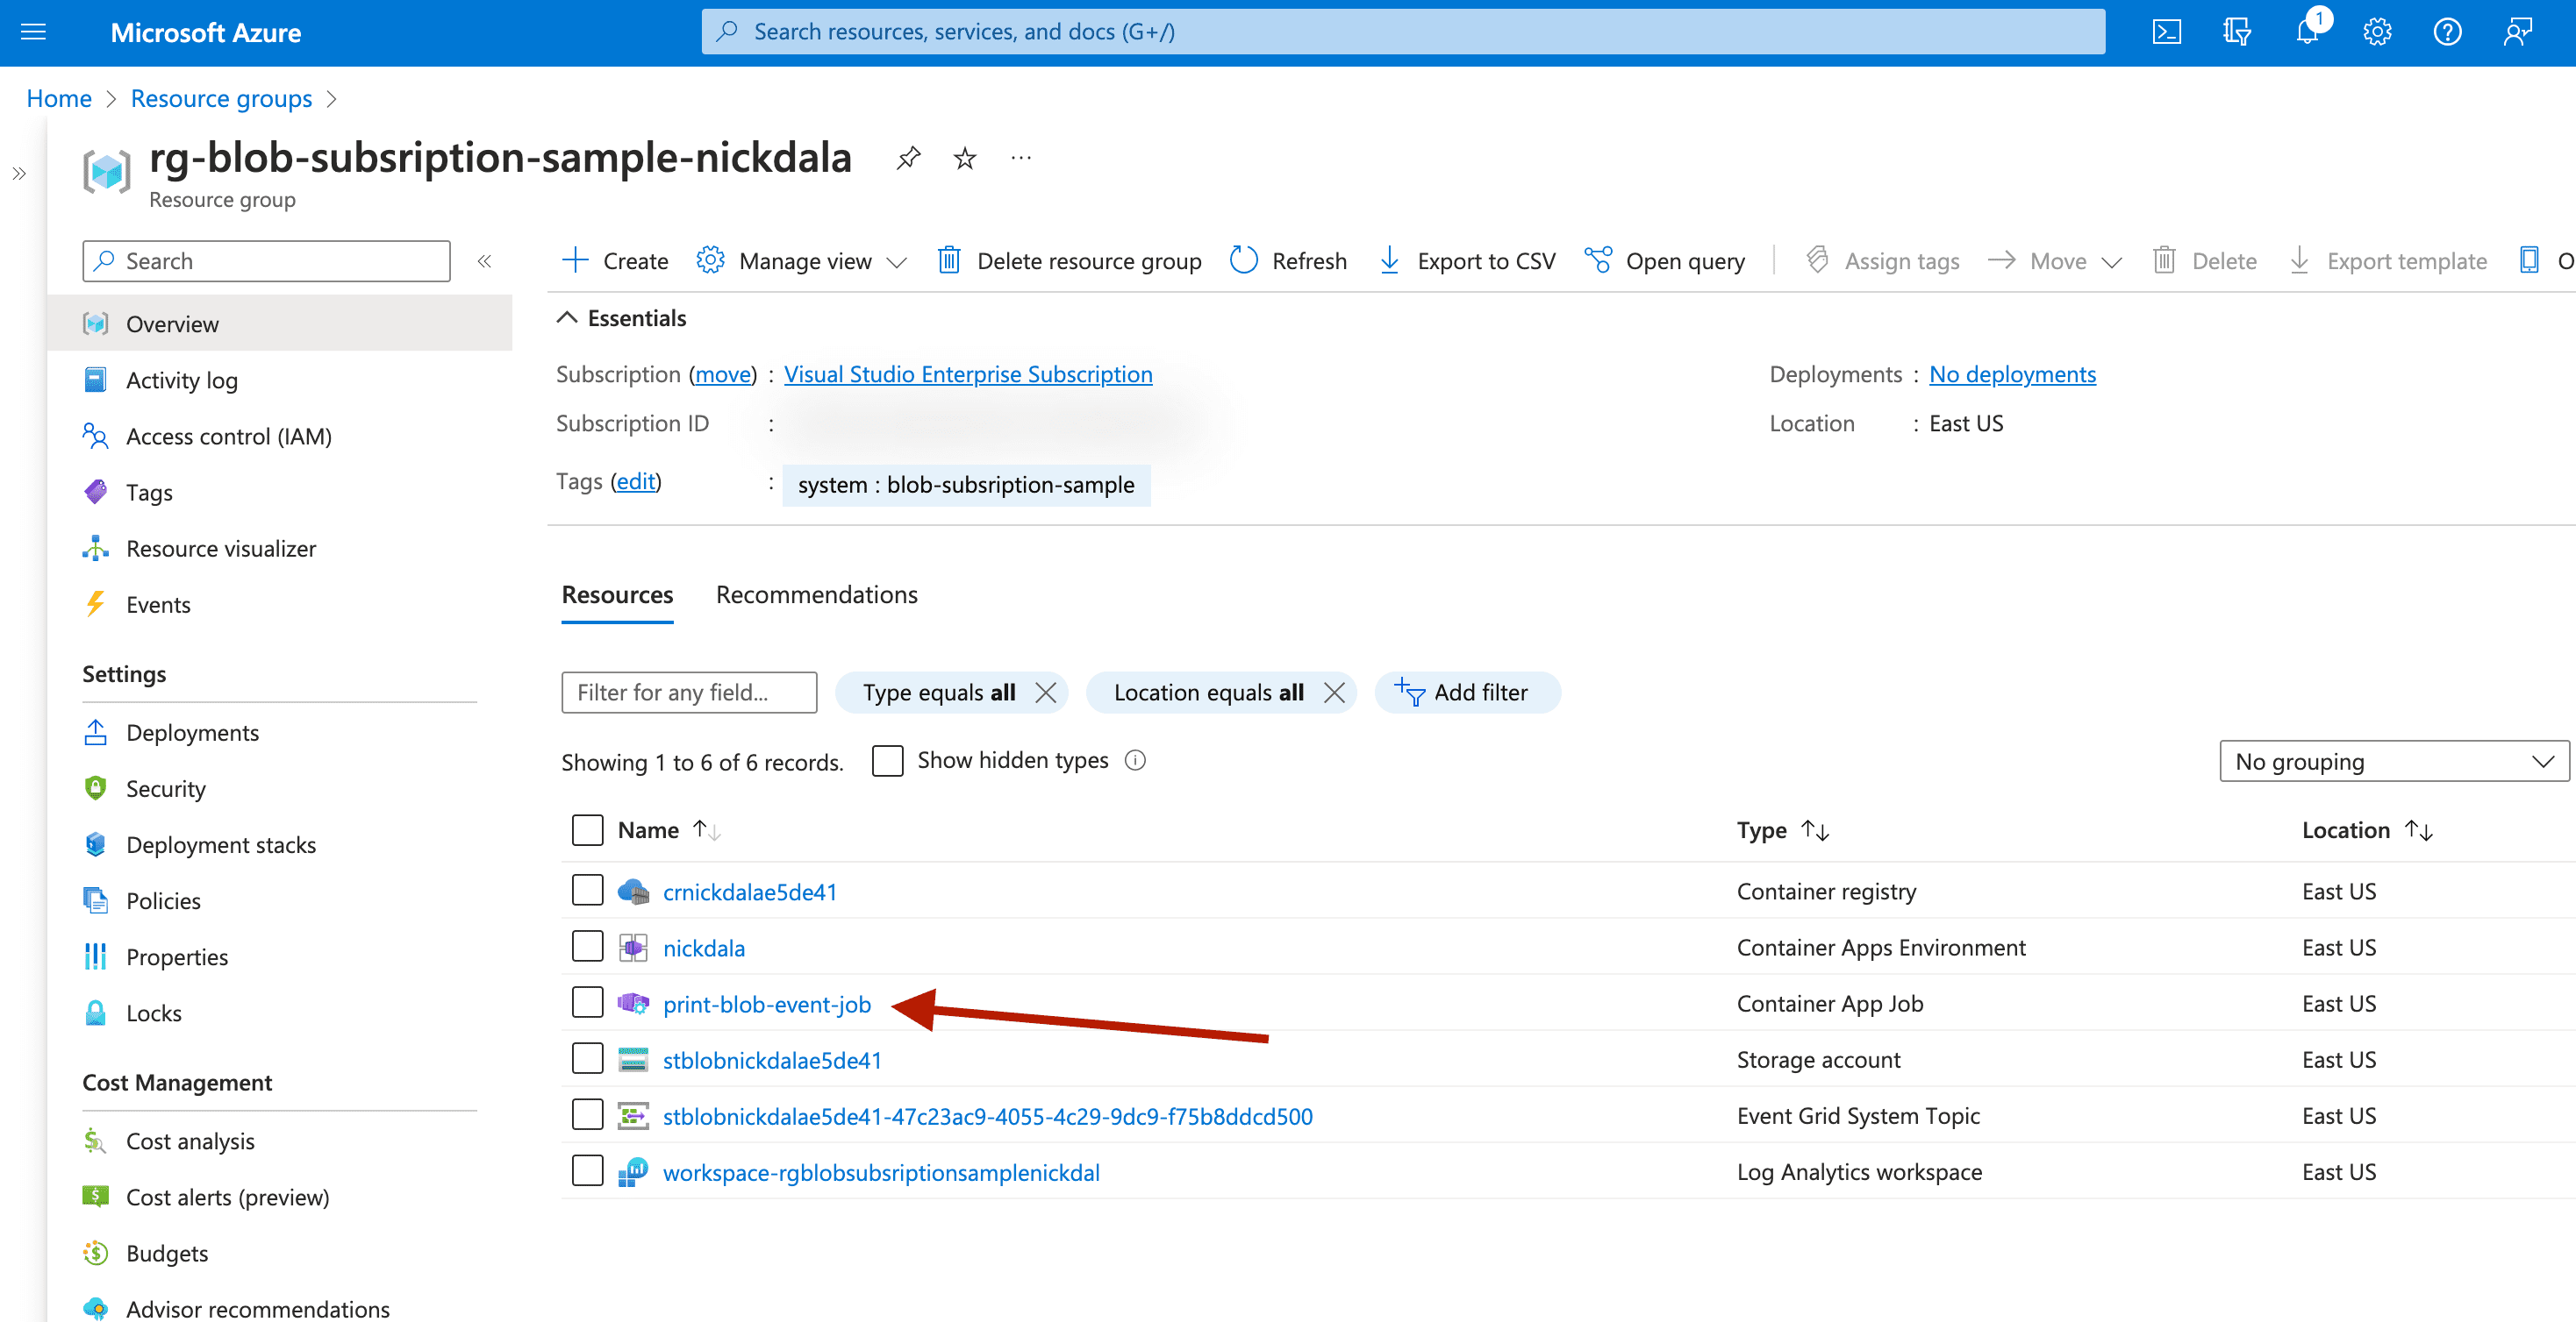Click info icon beside Show hidden types
Screen dimensions: 2576x1322
[1135, 760]
